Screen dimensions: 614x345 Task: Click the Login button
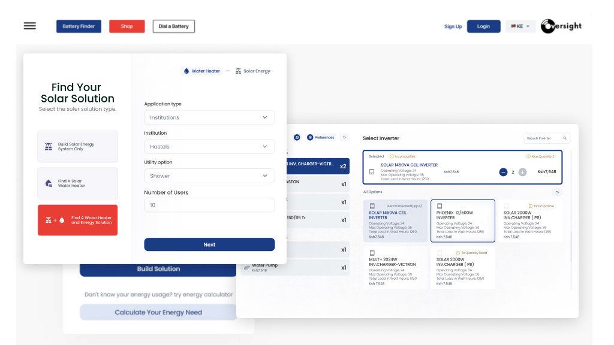[484, 26]
